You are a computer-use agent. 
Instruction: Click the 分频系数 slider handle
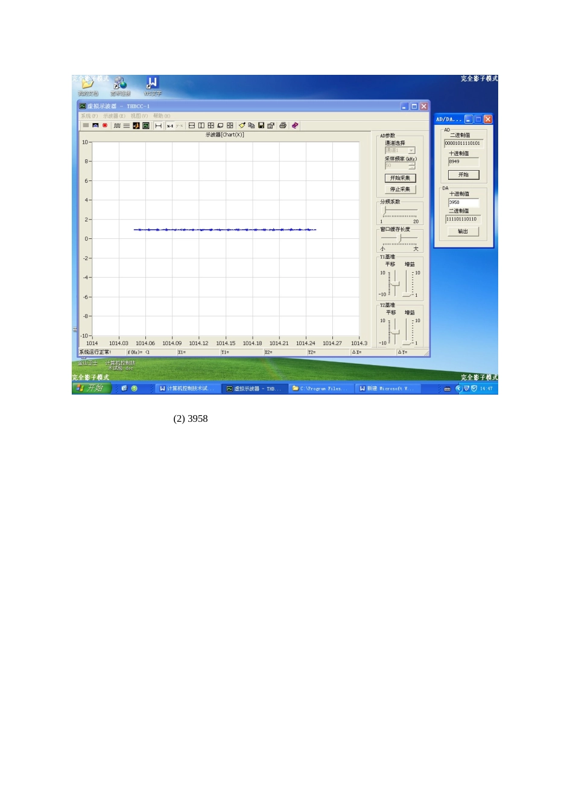click(x=385, y=210)
